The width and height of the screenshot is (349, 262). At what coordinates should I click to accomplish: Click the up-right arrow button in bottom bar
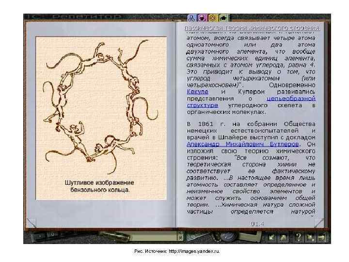pyautogui.click(x=284, y=237)
